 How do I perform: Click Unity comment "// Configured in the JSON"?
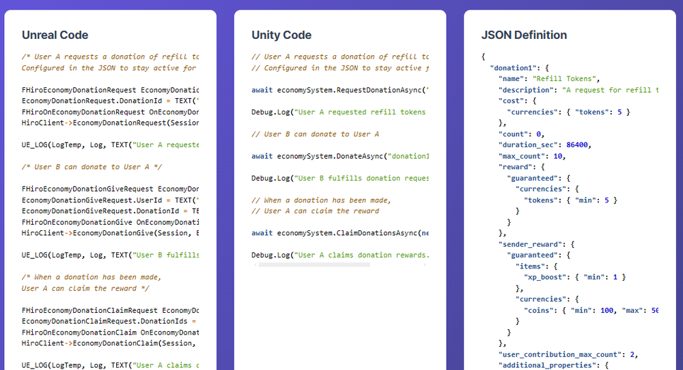pyautogui.click(x=339, y=68)
